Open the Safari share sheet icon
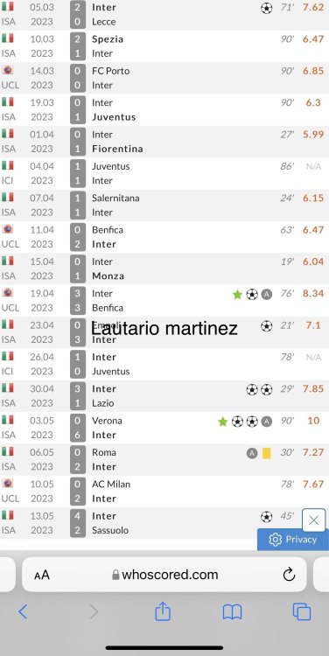The image size is (329, 656). pyautogui.click(x=163, y=611)
